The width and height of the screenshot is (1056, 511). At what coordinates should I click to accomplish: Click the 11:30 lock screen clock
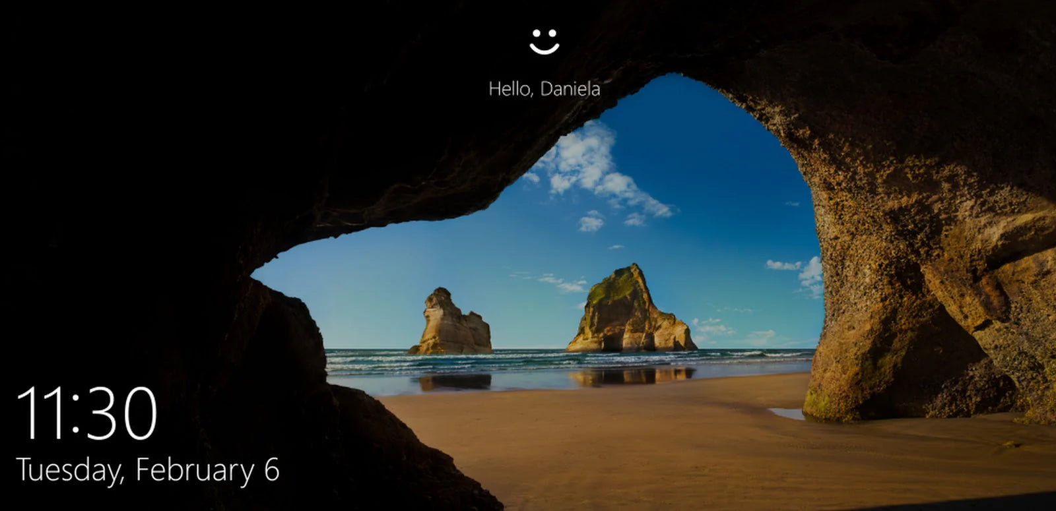86,414
